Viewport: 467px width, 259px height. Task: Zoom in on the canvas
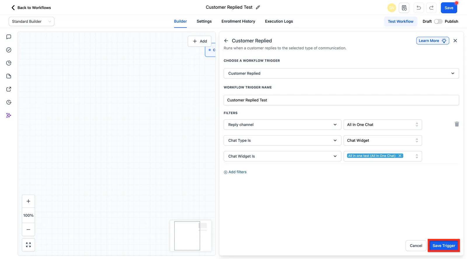tap(28, 201)
